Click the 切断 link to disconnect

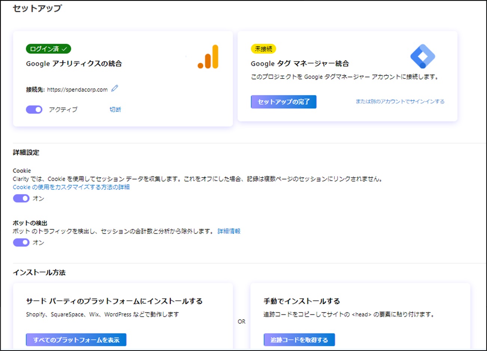click(115, 110)
